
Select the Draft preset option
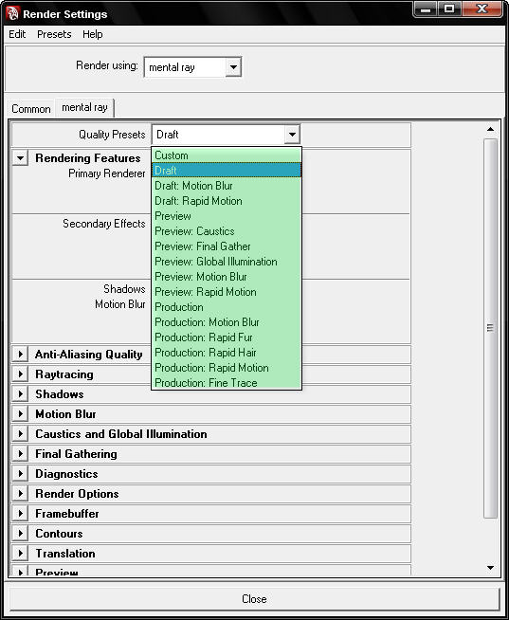point(227,171)
